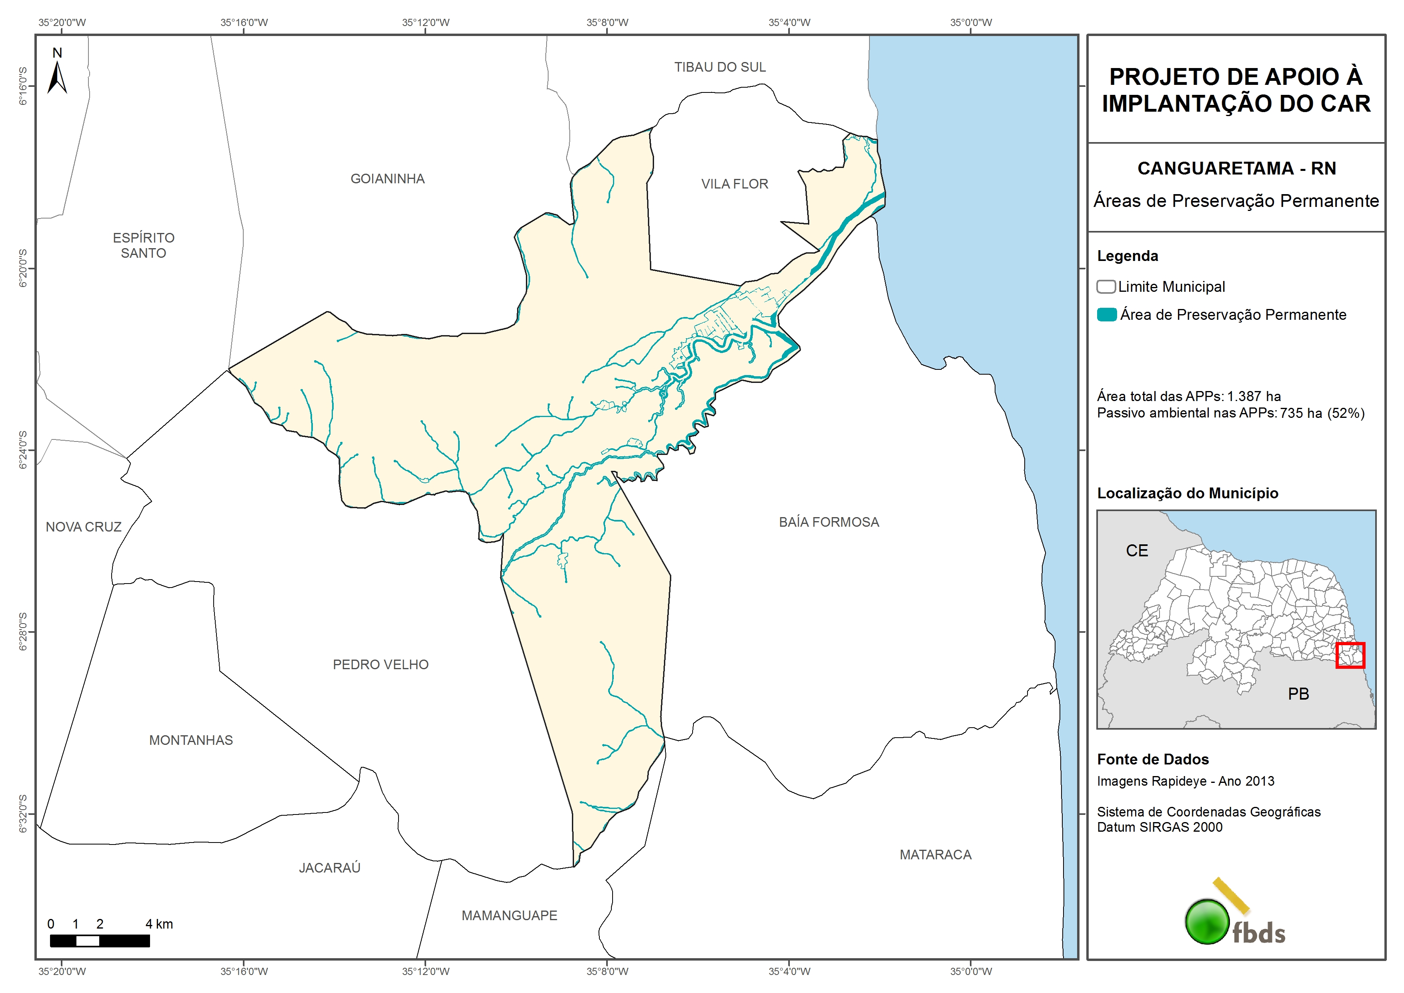
Task: Click the black-white scale bar
Action: [x=100, y=941]
